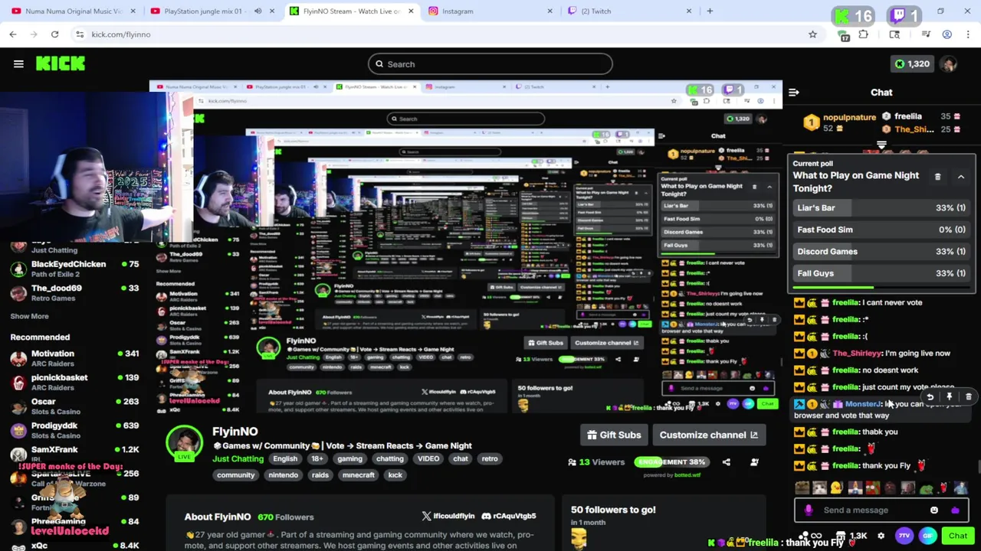Open the browser extensions puzzle icon
The height and width of the screenshot is (551, 981).
[x=864, y=34]
